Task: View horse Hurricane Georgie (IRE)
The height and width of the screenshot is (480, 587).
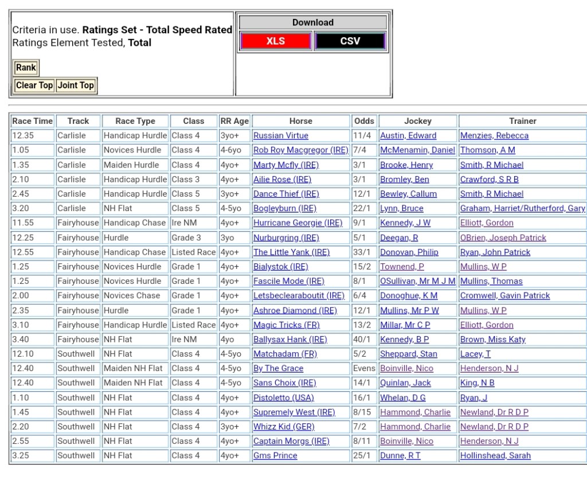Action: pos(298,223)
